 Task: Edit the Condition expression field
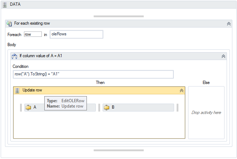93,74
